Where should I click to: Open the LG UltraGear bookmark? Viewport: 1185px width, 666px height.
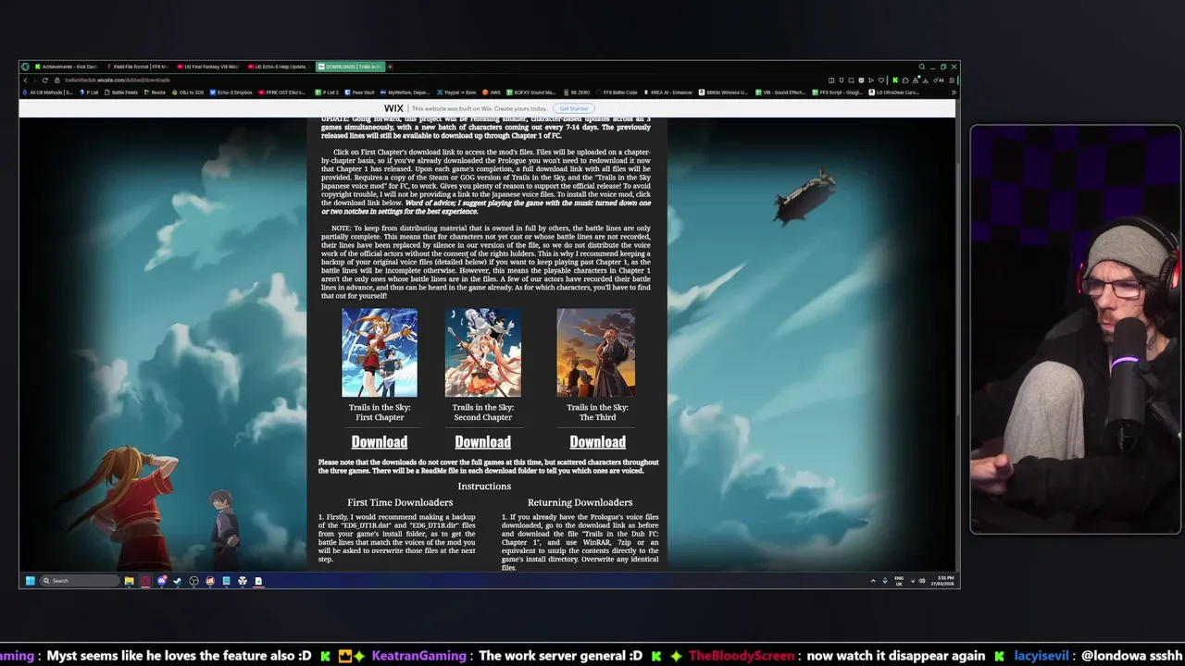pyautogui.click(x=895, y=92)
